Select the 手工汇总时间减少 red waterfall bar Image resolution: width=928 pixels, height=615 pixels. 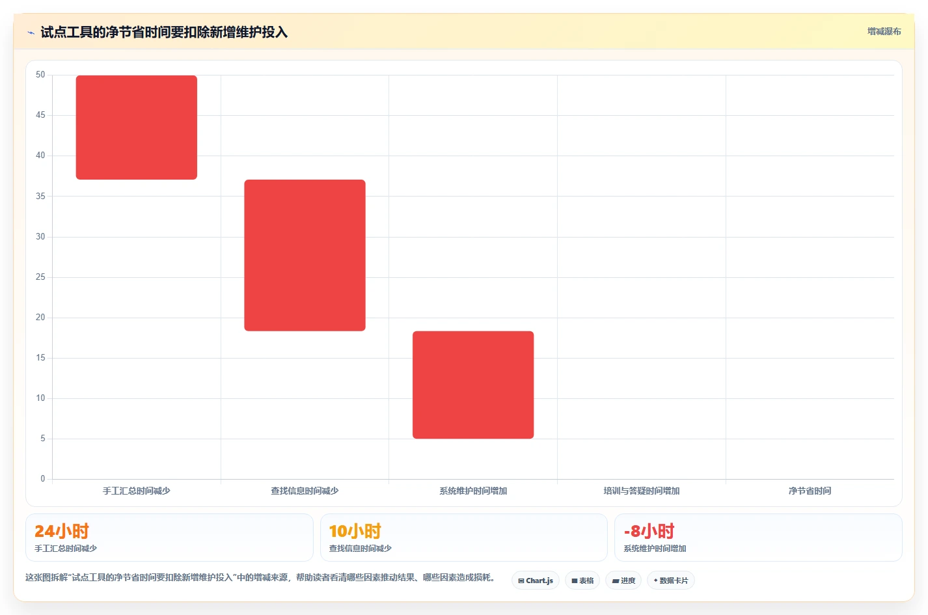point(137,128)
